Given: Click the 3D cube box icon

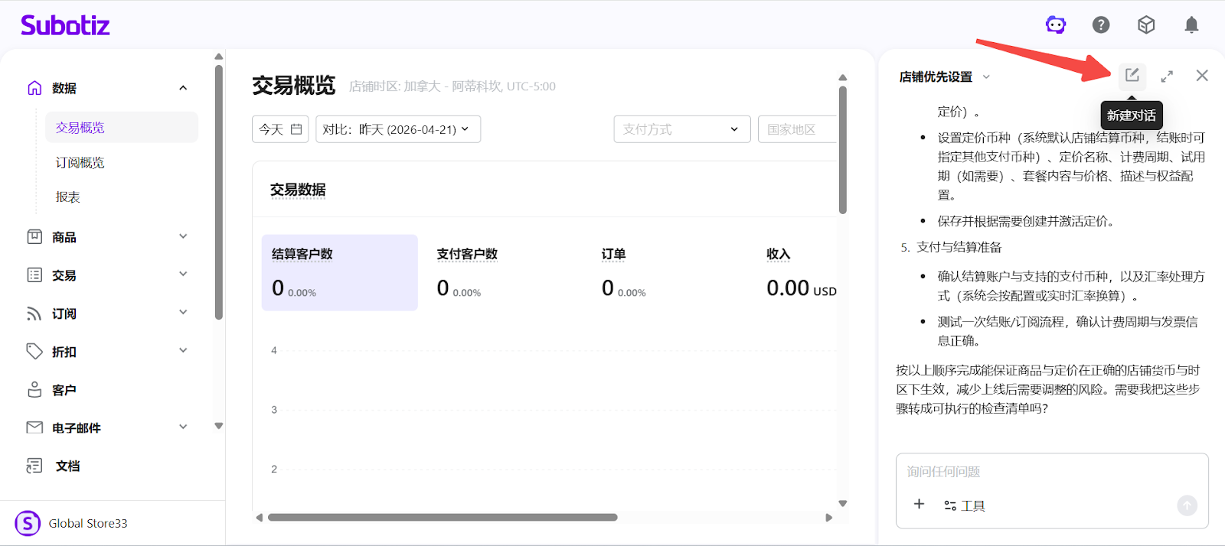Looking at the screenshot, I should coord(1146,25).
